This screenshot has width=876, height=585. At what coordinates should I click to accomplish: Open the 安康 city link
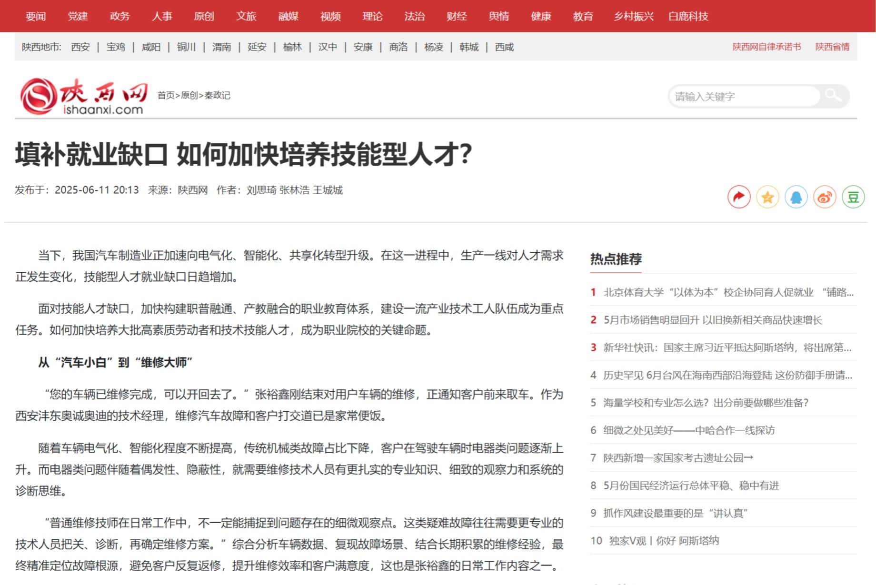coord(363,47)
